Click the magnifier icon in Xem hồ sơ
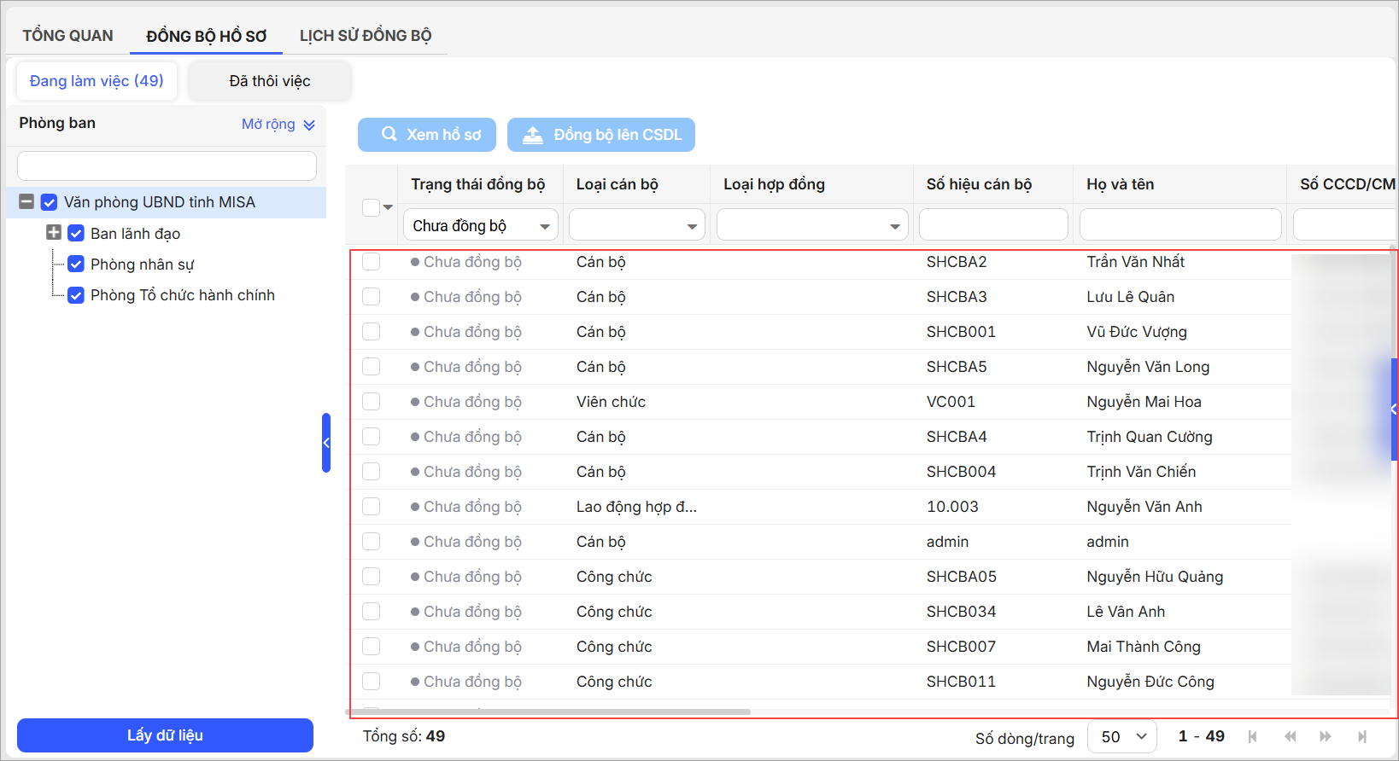1399x761 pixels. pyautogui.click(x=389, y=135)
